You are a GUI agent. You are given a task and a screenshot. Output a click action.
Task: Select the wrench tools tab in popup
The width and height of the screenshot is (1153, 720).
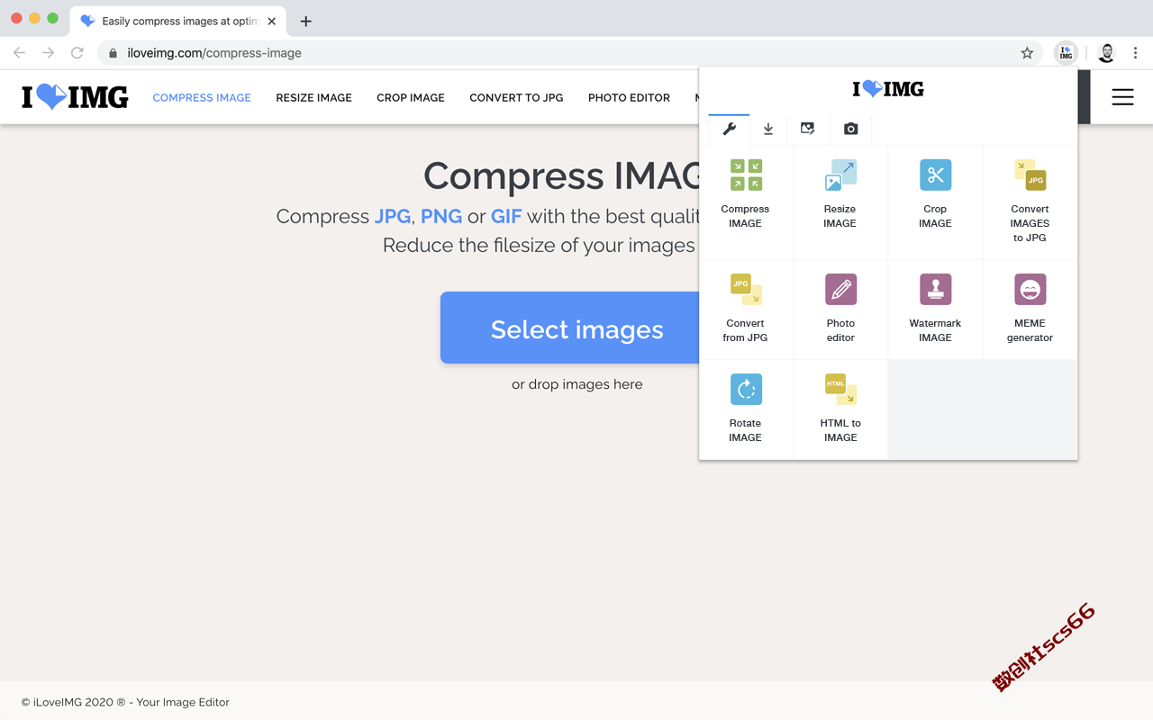729,129
